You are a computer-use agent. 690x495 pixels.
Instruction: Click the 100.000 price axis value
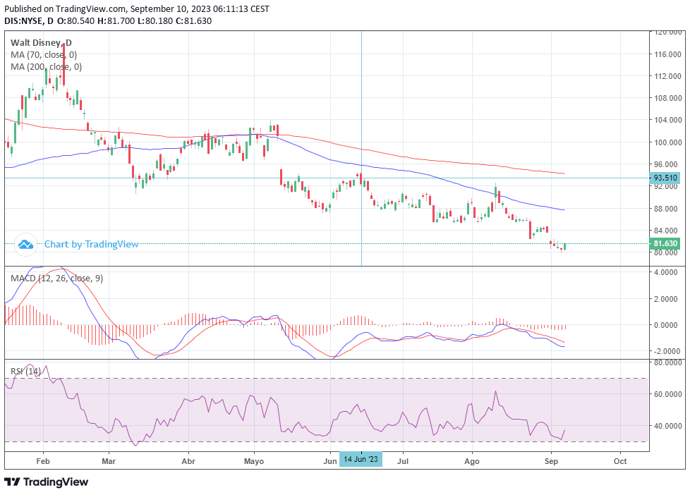(668, 142)
